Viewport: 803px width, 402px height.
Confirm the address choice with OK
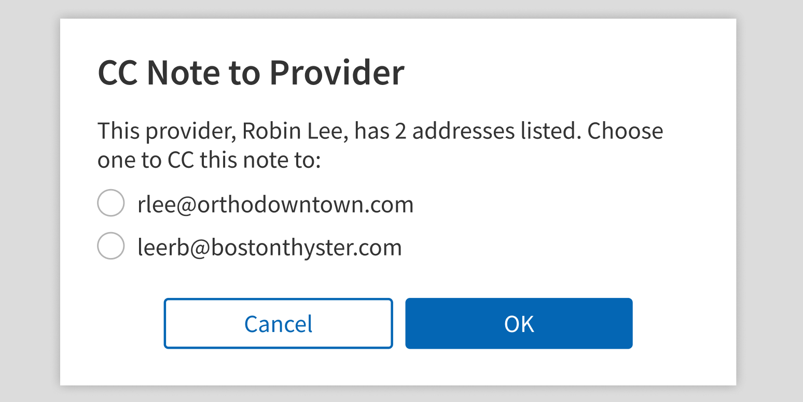(519, 323)
